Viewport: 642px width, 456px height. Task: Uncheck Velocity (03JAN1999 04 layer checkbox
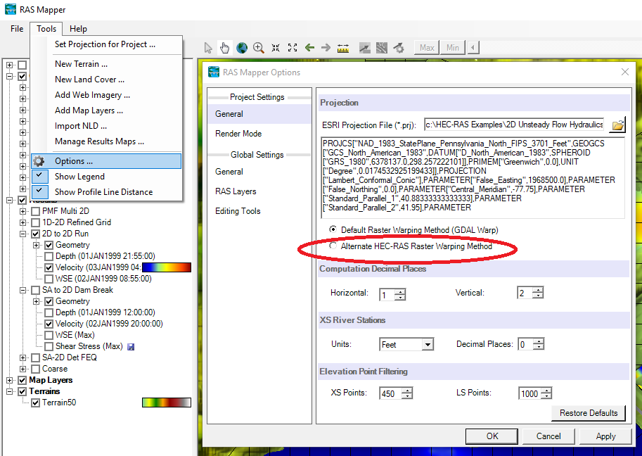49,267
